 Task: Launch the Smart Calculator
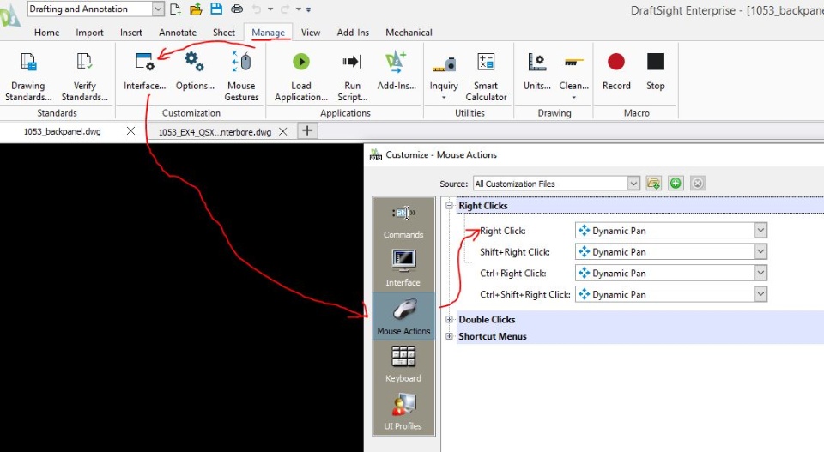[x=486, y=76]
